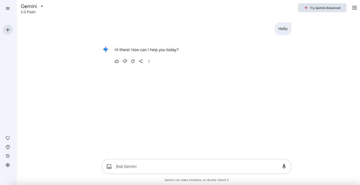Open the Activity history clock icon
This screenshot has width=360, height=185.
[8, 156]
